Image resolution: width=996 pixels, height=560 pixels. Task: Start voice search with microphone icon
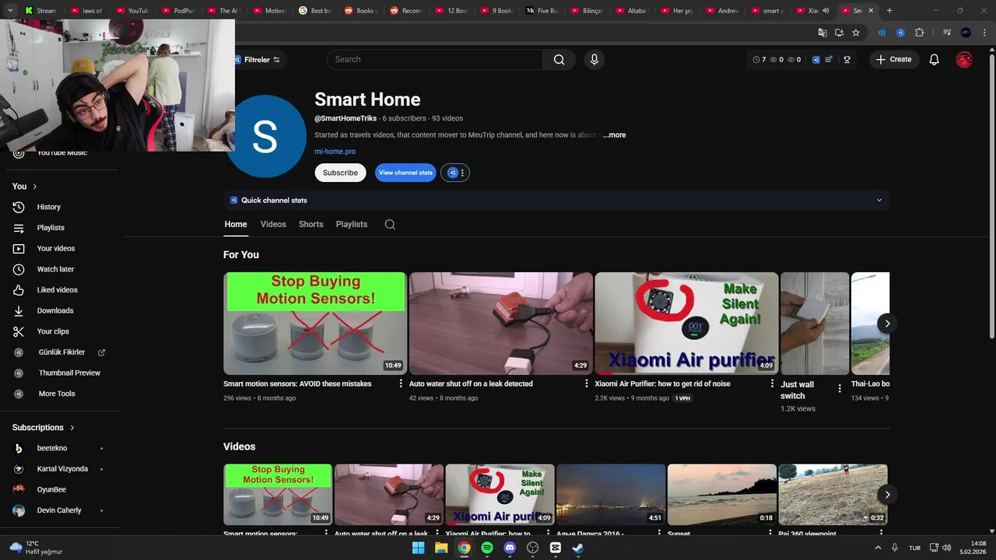tap(594, 59)
